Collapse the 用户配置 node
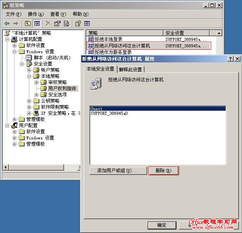 point(7,126)
